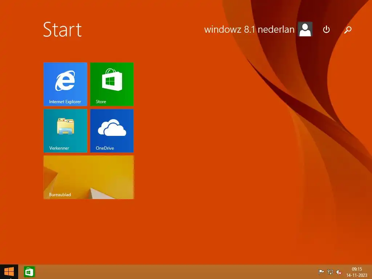
Task: Click the search magnifier icon
Action: pyautogui.click(x=348, y=30)
